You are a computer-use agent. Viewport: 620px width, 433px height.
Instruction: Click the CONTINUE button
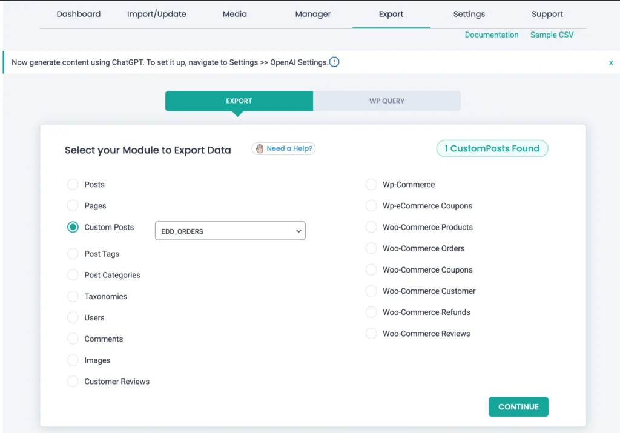tap(518, 406)
